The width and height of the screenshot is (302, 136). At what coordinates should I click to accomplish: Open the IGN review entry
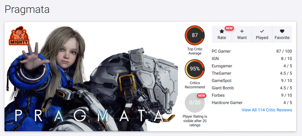pyautogui.click(x=252, y=58)
